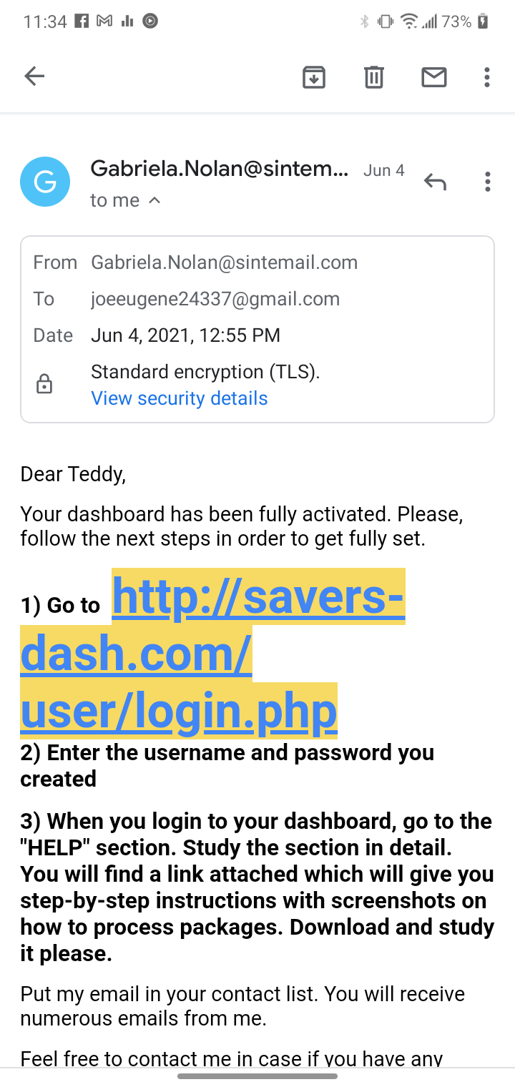The height and width of the screenshot is (1087, 515).
Task: Tap the blue G sender avatar
Action: [45, 182]
